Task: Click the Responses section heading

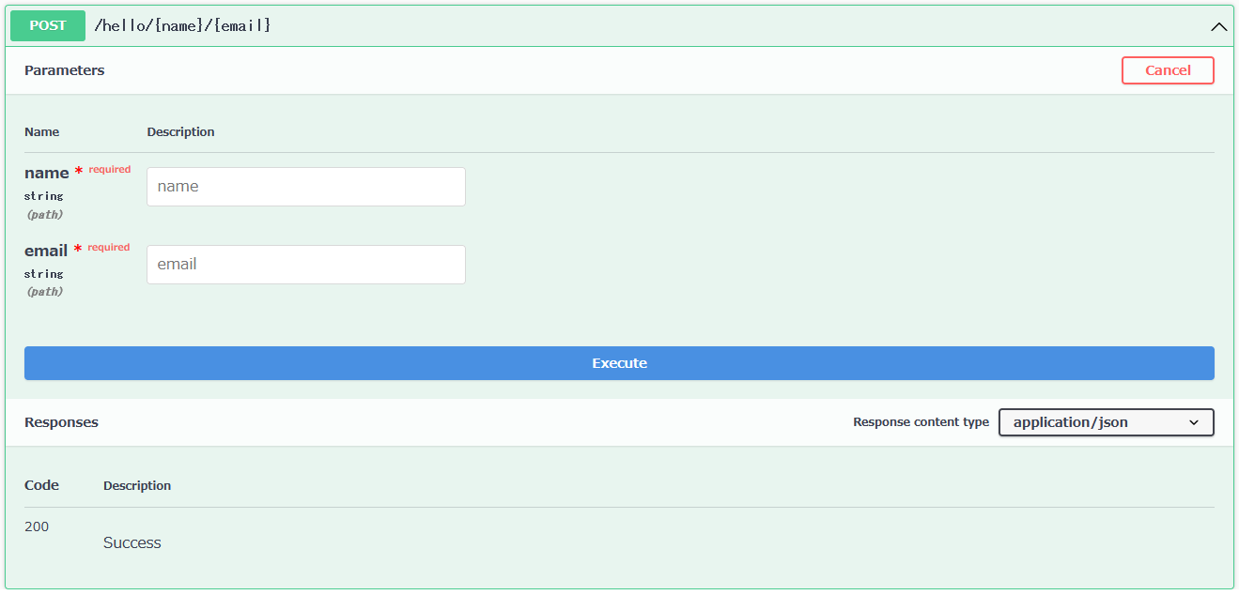Action: (61, 421)
